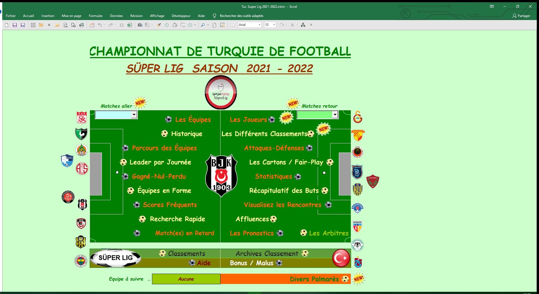Click the magnifier search icon in toolbar

203,25
